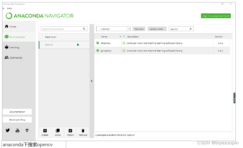Click the py-opencv description text
Viewport: 243px width, 148px height.
pyautogui.click(x=155, y=51)
